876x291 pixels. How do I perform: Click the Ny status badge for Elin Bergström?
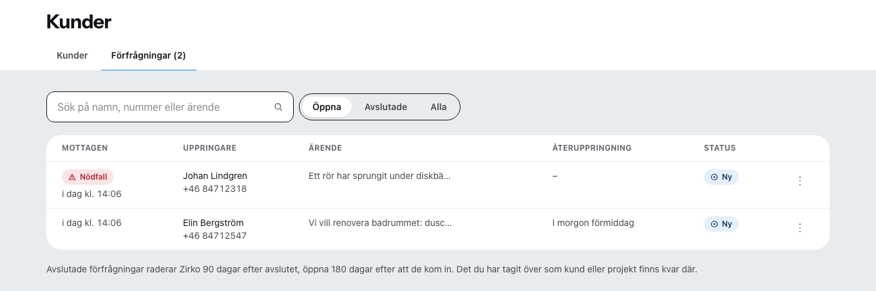tap(721, 224)
